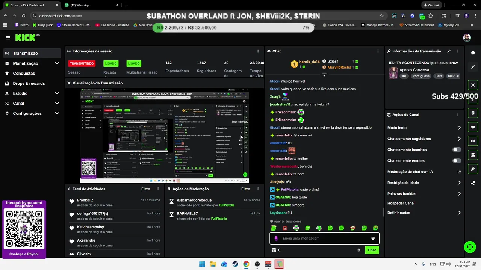Open the StreamElements bookmark
This screenshot has width=481, height=270.
74,25
